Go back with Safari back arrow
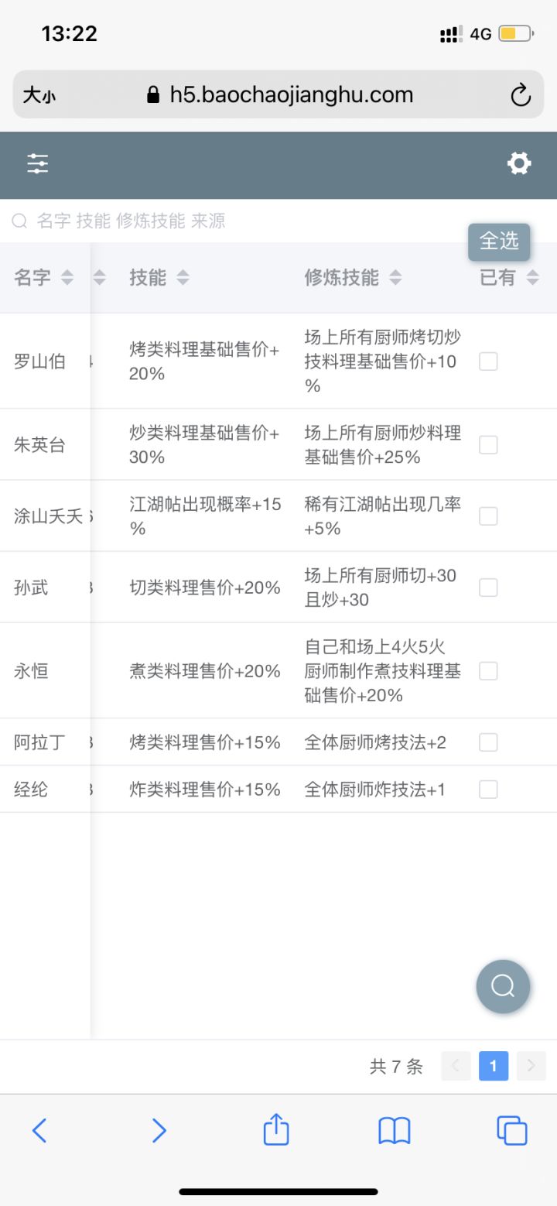This screenshot has height=1206, width=557. 39,1131
